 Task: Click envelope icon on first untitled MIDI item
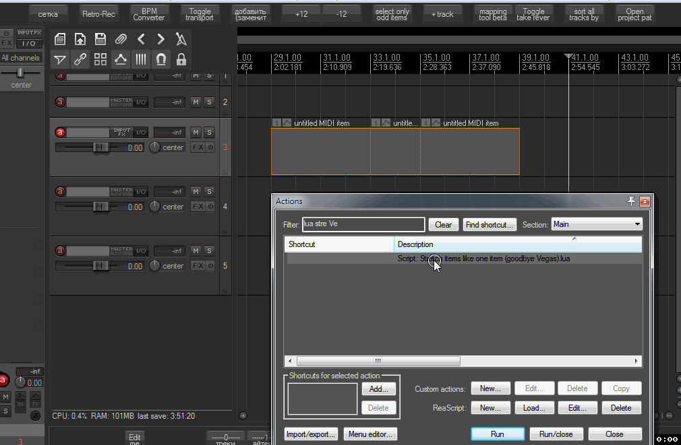[287, 123]
